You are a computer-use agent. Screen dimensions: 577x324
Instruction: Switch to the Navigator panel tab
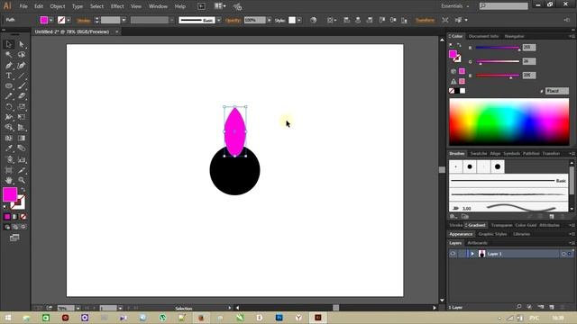click(515, 36)
